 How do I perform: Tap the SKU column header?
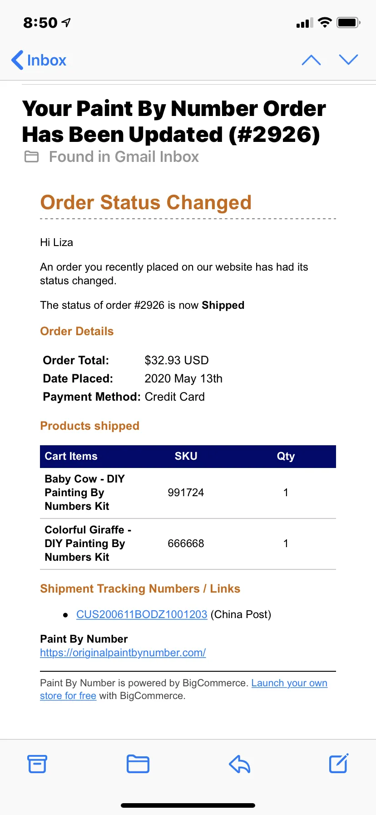(x=186, y=456)
